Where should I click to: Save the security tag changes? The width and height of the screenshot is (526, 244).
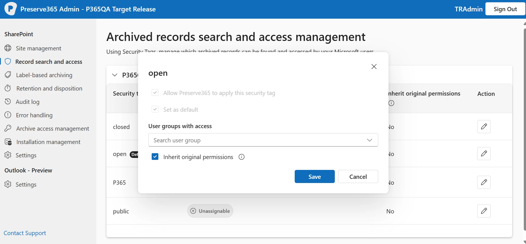pyautogui.click(x=314, y=176)
